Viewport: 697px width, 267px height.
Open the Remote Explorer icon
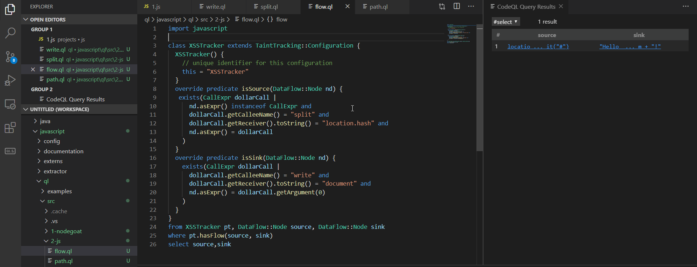coord(10,104)
